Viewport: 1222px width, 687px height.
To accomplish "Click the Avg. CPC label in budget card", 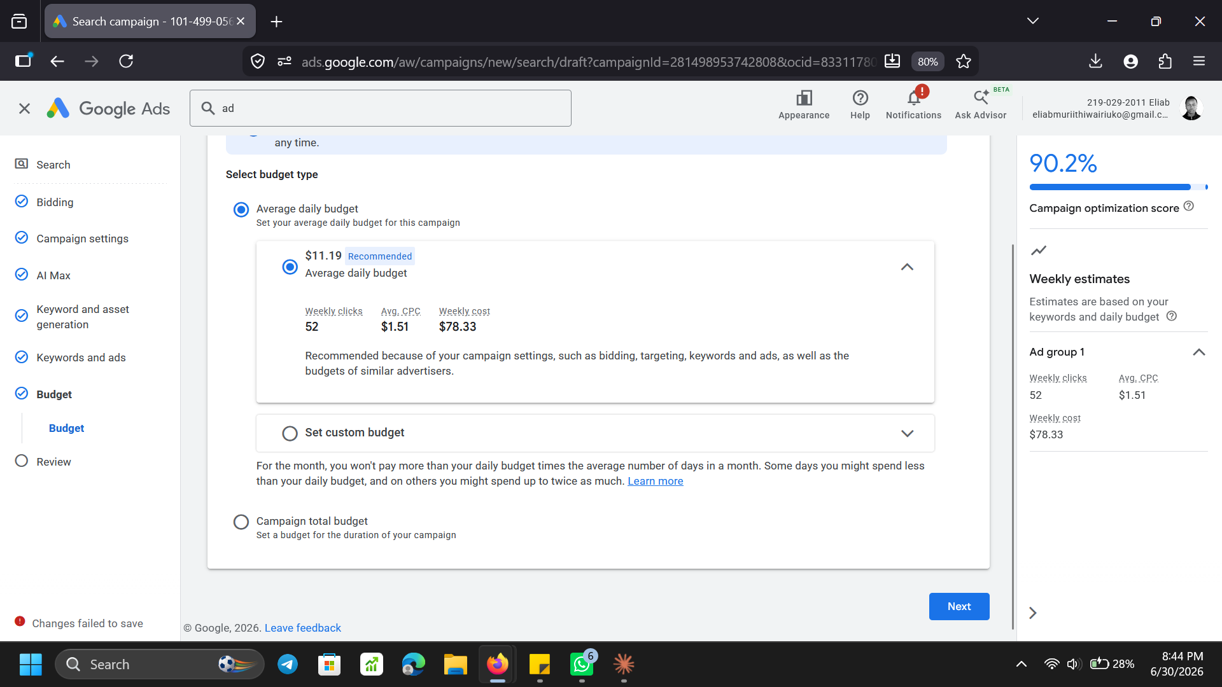I will click(x=400, y=311).
